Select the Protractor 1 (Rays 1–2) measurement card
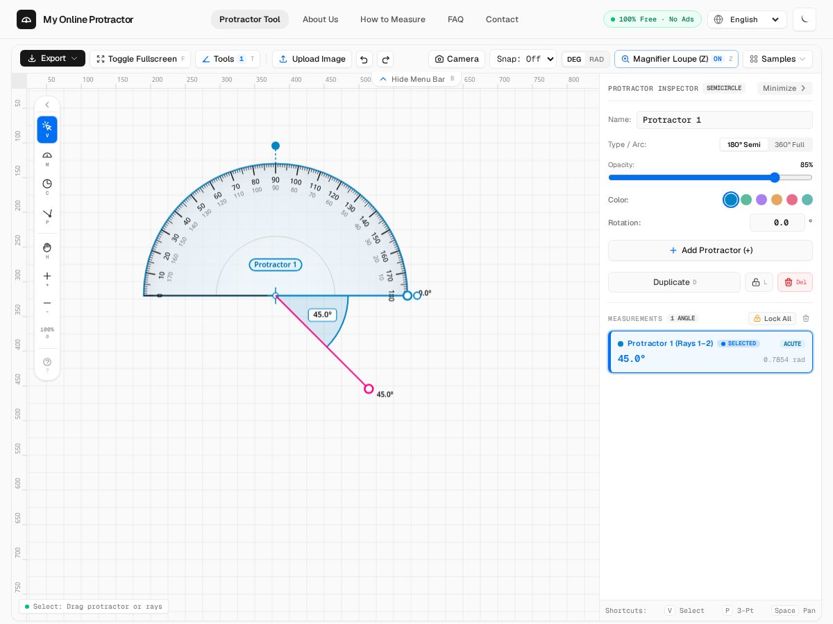Image resolution: width=833 pixels, height=624 pixels. [x=710, y=352]
